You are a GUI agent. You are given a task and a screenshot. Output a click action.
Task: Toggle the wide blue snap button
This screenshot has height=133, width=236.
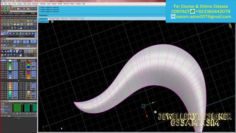pyautogui.click(x=33, y=42)
